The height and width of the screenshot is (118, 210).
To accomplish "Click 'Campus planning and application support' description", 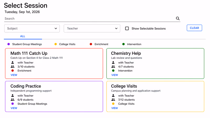I will (x=136, y=91).
